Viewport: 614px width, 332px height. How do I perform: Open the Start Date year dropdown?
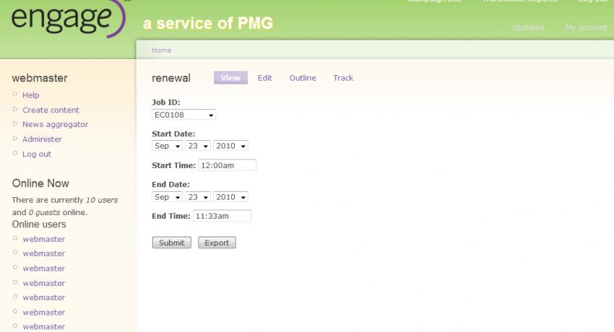click(230, 146)
